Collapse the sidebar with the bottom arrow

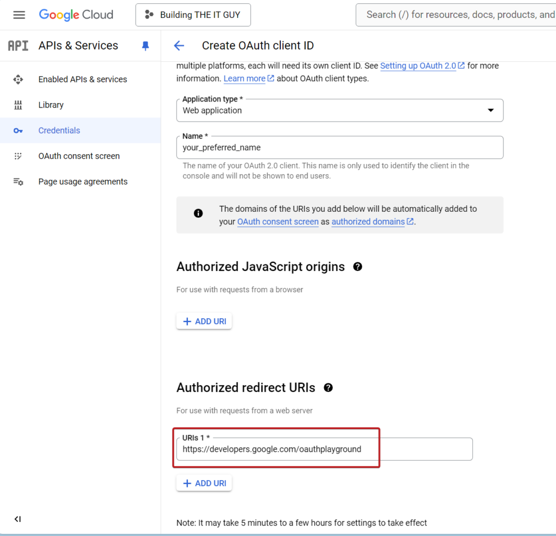click(18, 519)
